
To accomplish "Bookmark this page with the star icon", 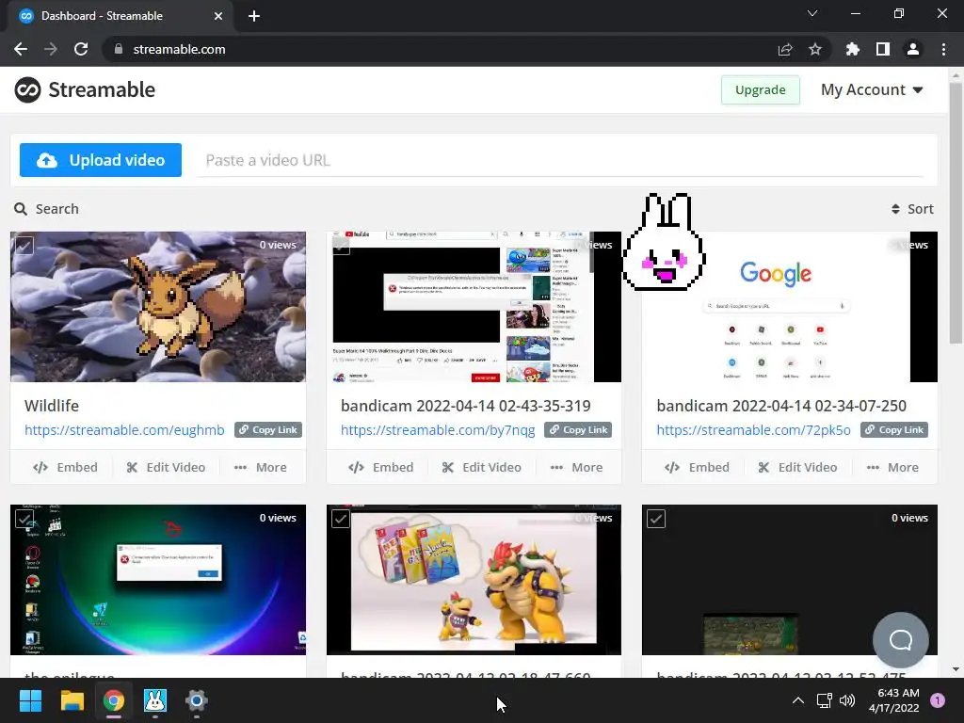I will click(815, 49).
